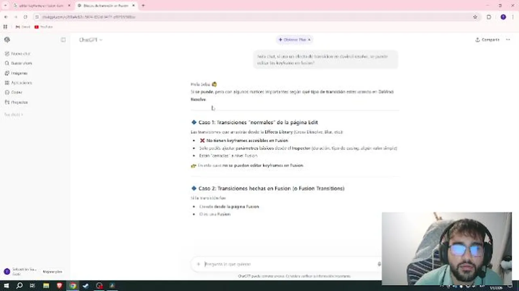Image resolution: width=519 pixels, height=291 pixels.
Task: Reload the page
Action: click(25, 17)
